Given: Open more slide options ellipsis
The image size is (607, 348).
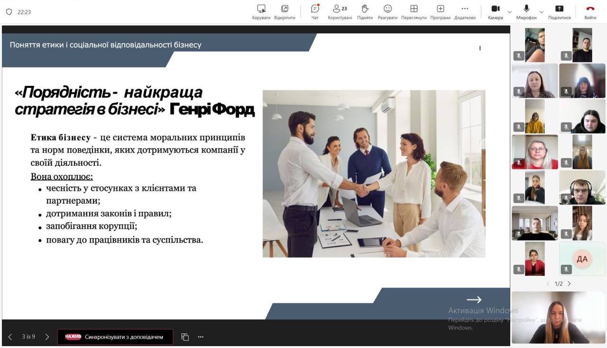Looking at the screenshot, I should pyautogui.click(x=201, y=337).
